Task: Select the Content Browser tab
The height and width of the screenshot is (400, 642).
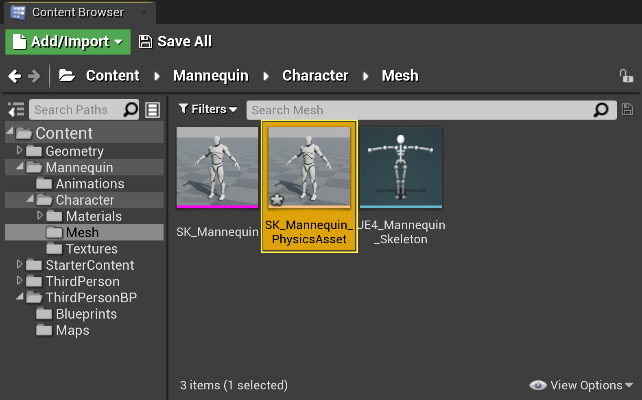Action: 79,13
